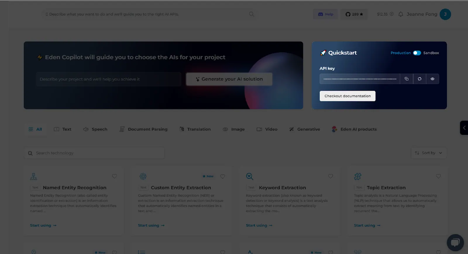The width and height of the screenshot is (468, 254).
Task: Open Jeanne Fong user avatar menu
Action: coord(445,14)
